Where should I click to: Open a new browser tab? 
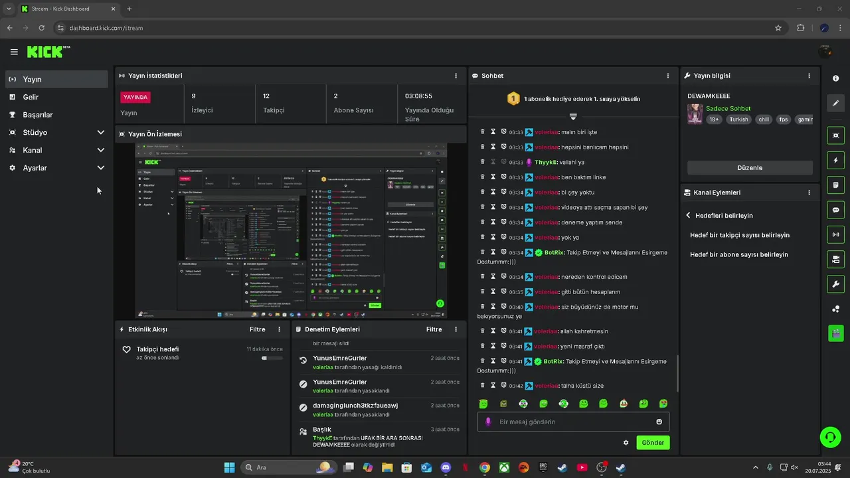pos(129,9)
